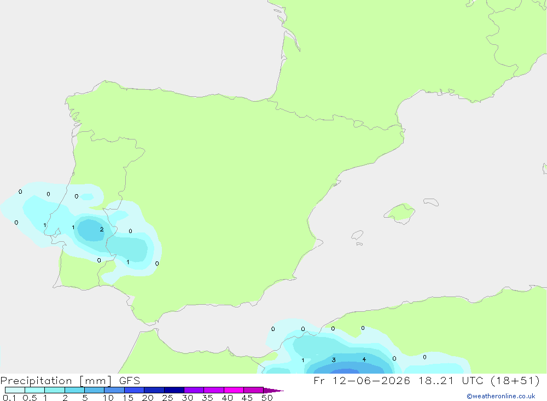The height and width of the screenshot is (401, 547).
Task: Click the "10" legend scale label
Action: tap(108, 398)
